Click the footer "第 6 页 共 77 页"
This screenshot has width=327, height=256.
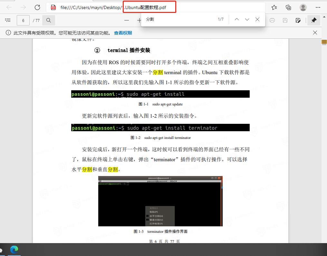tap(164, 241)
